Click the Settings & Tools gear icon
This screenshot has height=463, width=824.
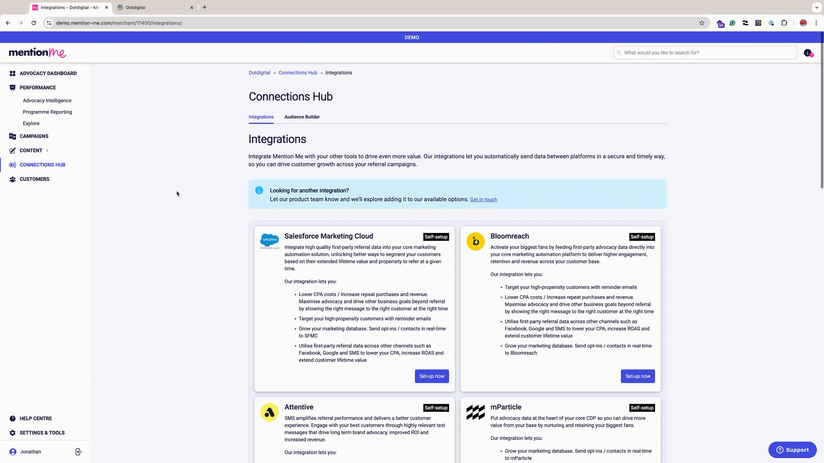pyautogui.click(x=13, y=433)
